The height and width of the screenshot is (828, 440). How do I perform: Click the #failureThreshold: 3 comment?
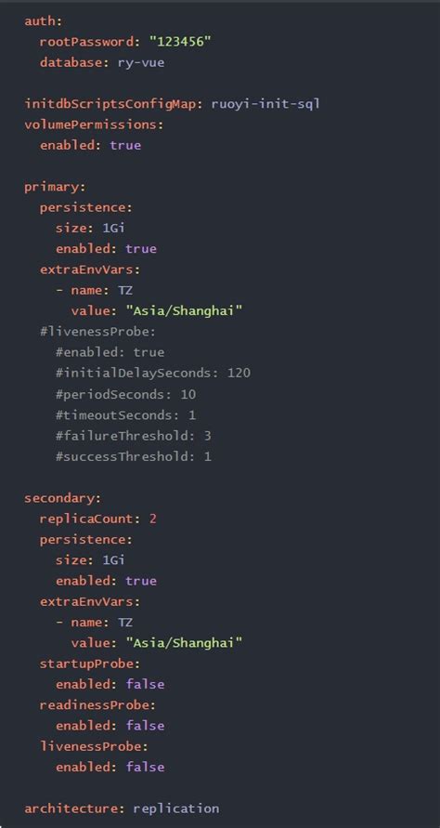(134, 436)
